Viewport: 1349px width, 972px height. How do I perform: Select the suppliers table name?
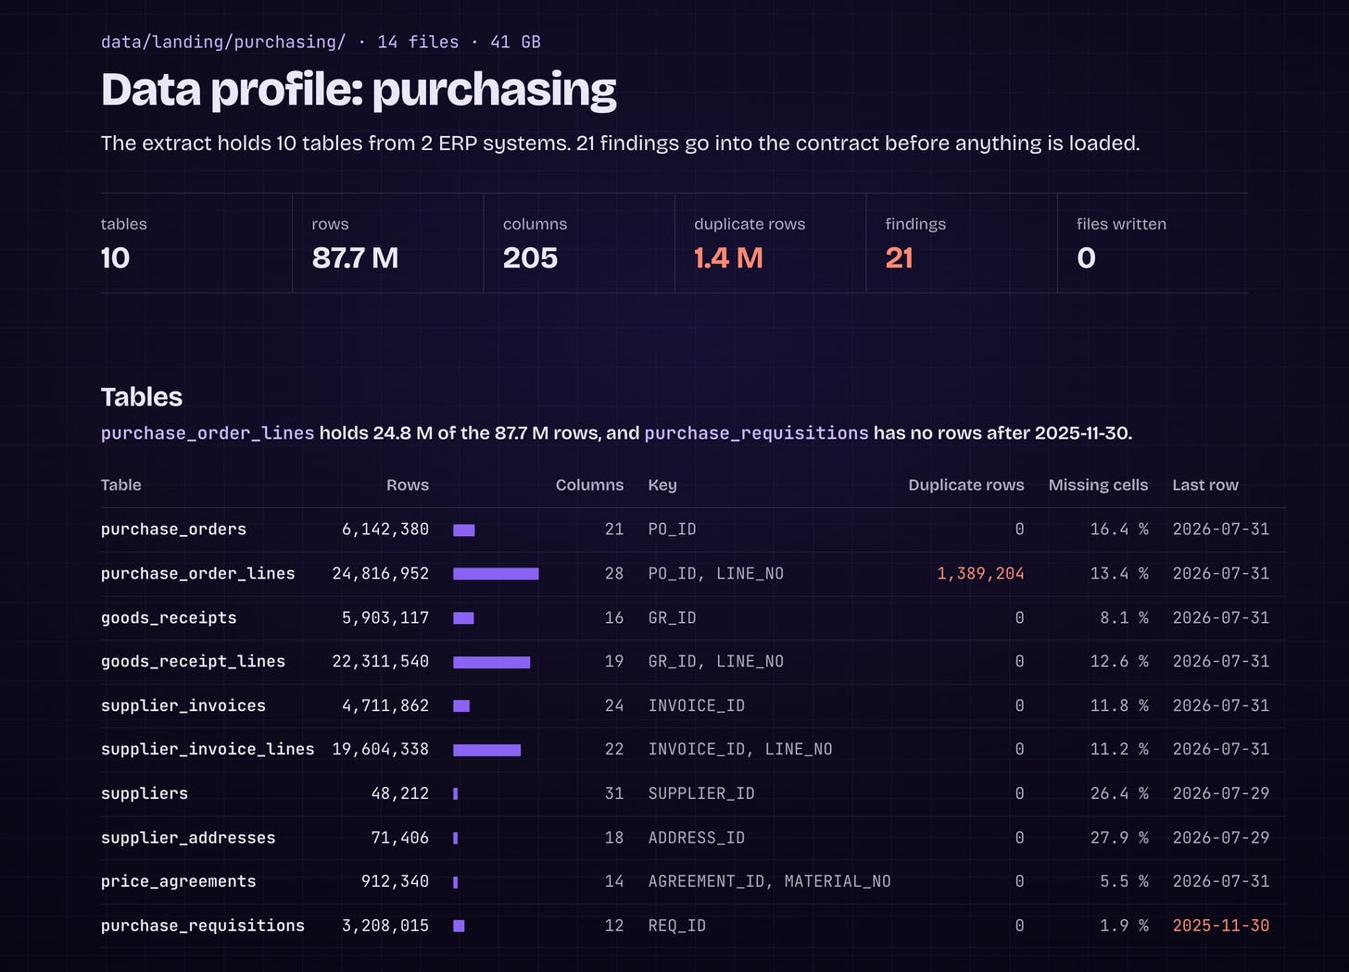coord(145,793)
